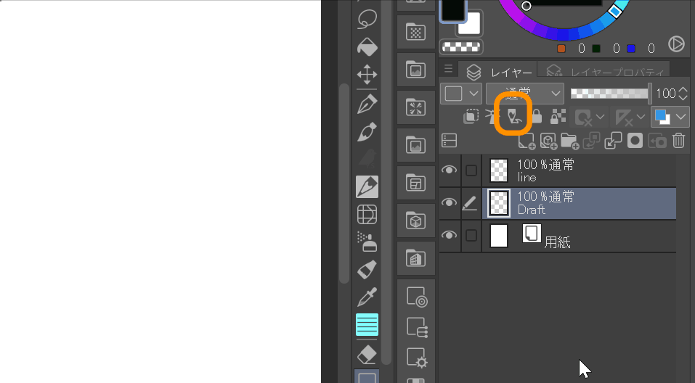This screenshot has width=695, height=383.
Task: Toggle the blue layer color effect button
Action: click(x=662, y=117)
